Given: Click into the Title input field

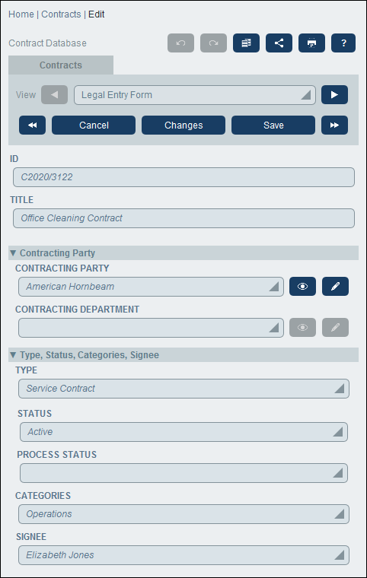Looking at the screenshot, I should [x=183, y=218].
